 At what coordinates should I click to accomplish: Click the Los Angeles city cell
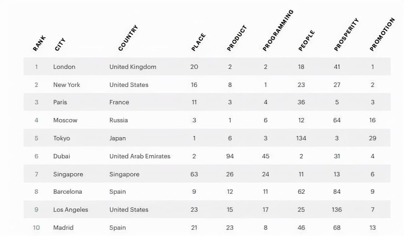[x=71, y=210]
